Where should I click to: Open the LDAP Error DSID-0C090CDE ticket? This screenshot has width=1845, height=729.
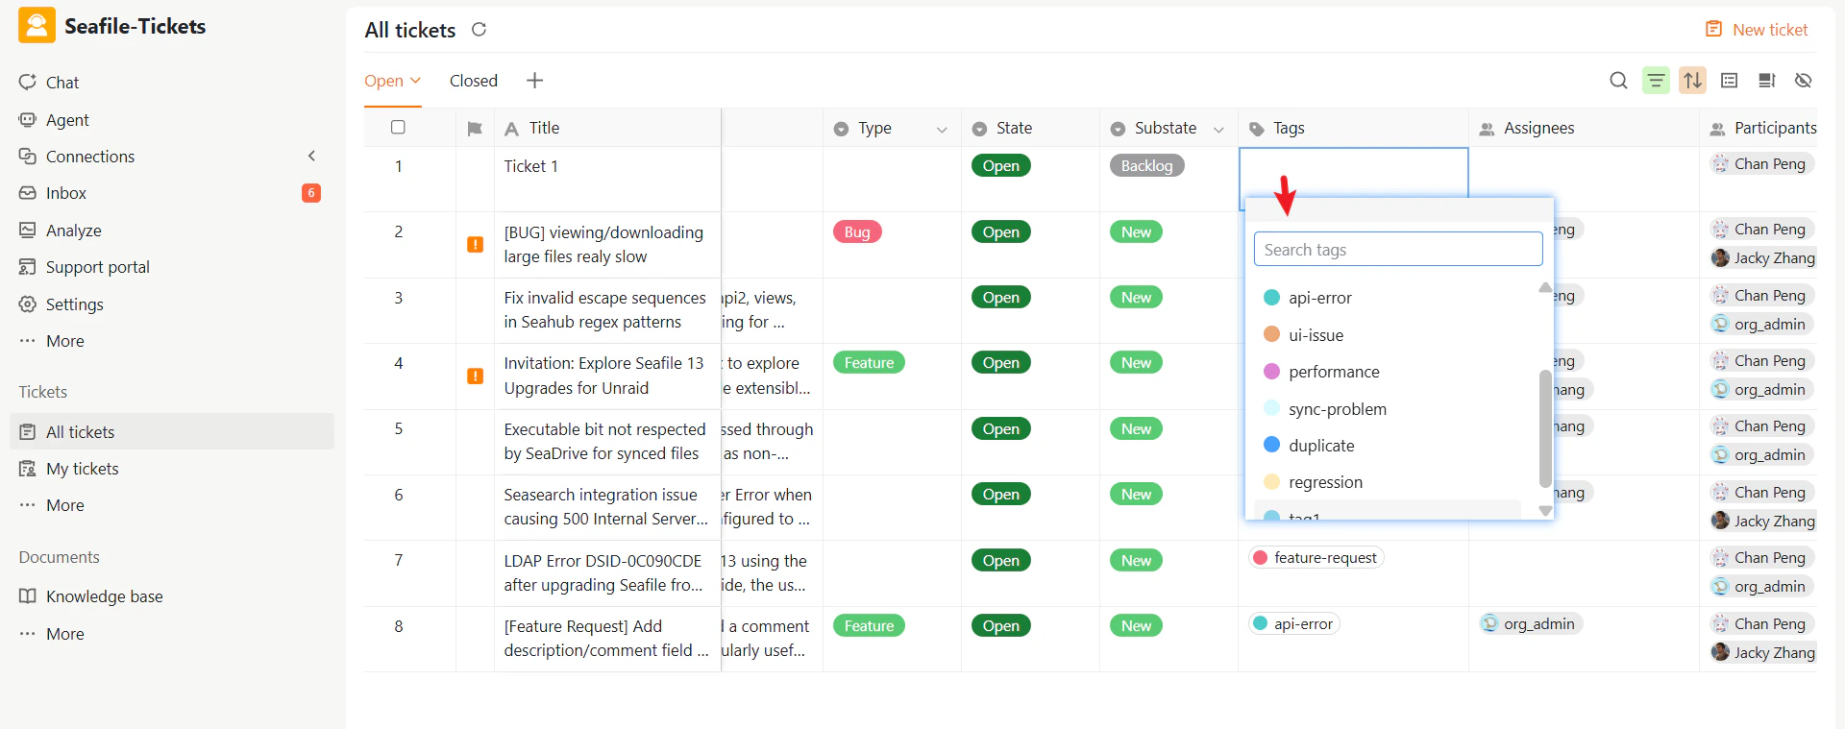click(x=603, y=573)
